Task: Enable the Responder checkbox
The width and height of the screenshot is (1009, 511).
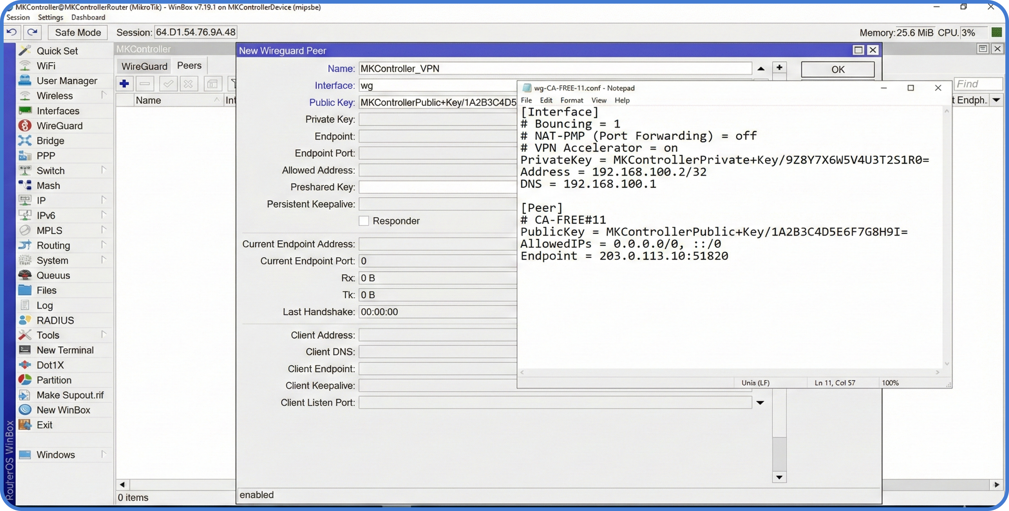Action: click(364, 221)
